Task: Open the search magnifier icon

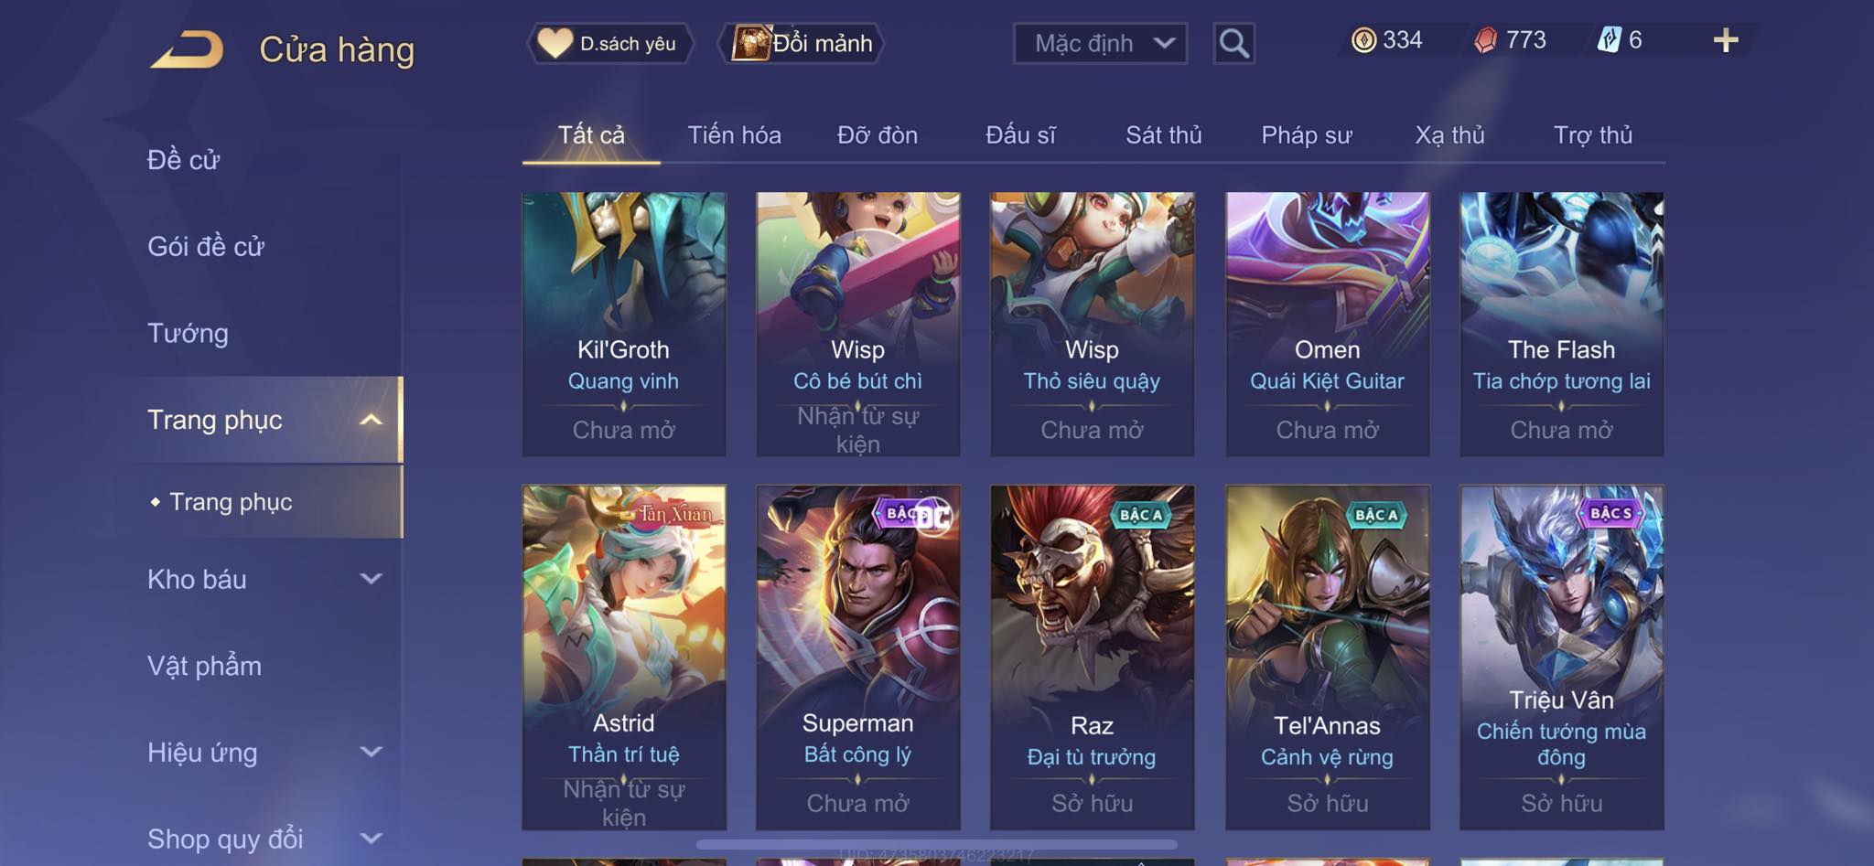Action: point(1233,43)
